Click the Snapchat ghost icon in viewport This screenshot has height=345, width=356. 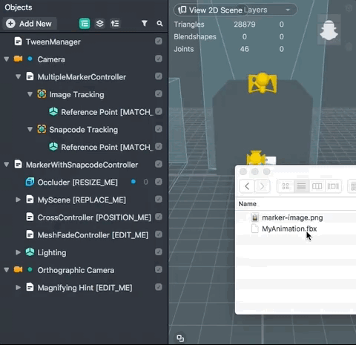[x=329, y=30]
